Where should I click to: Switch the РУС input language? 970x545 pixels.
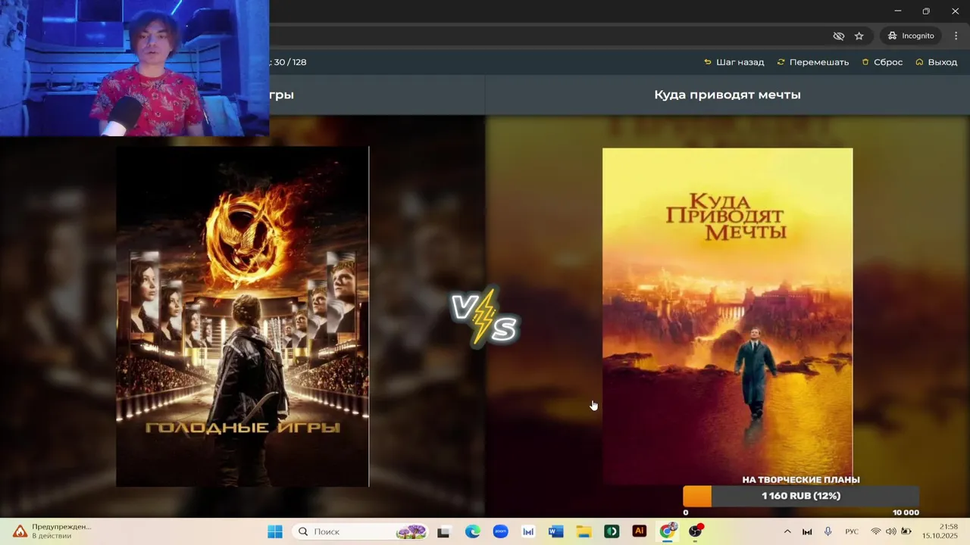pyautogui.click(x=852, y=531)
